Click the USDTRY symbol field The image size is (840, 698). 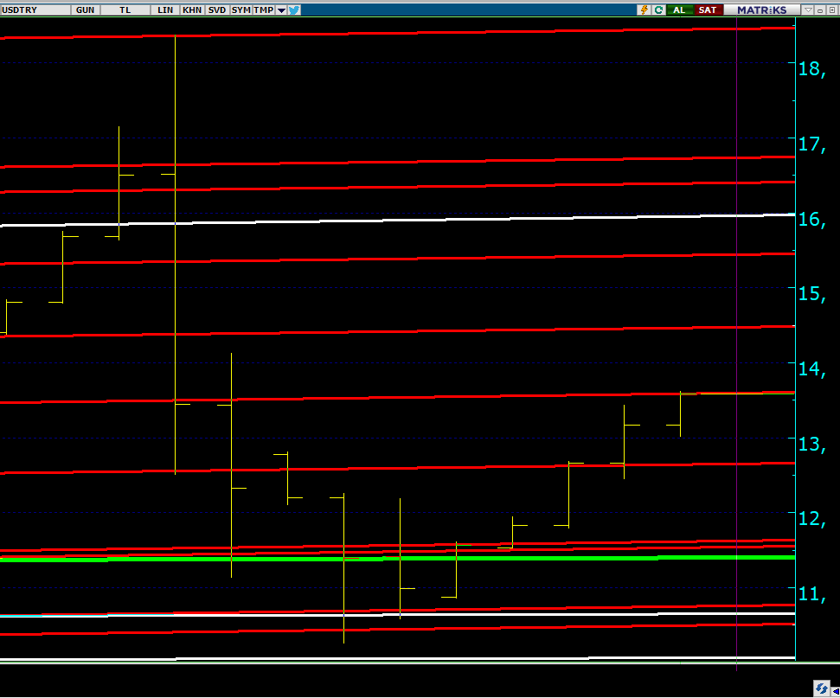click(35, 10)
